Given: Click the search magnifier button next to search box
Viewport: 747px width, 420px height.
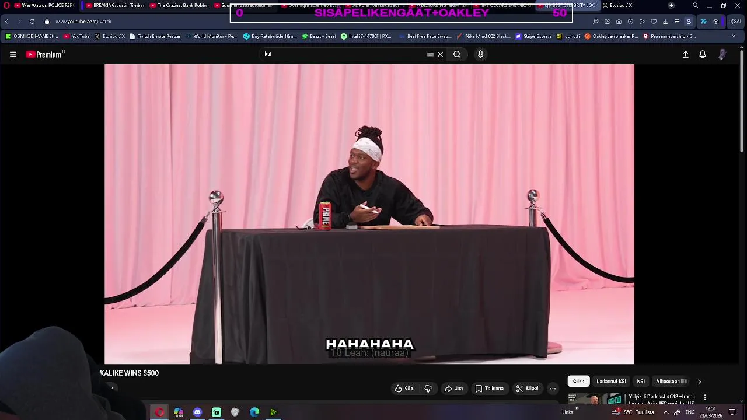Looking at the screenshot, I should (x=457, y=54).
